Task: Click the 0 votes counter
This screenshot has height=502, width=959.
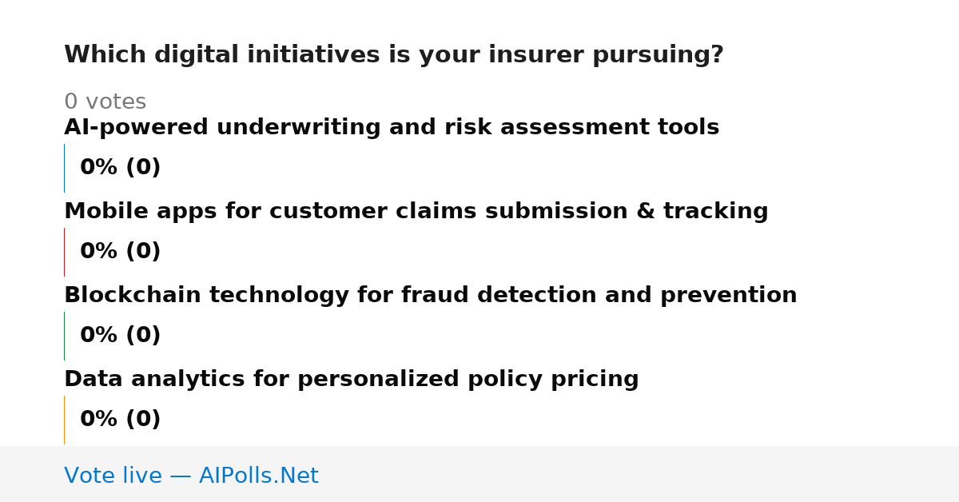Action: [105, 102]
